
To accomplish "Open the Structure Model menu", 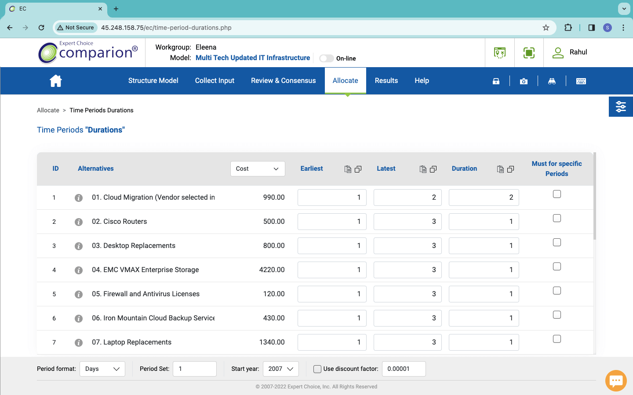I will 153,81.
